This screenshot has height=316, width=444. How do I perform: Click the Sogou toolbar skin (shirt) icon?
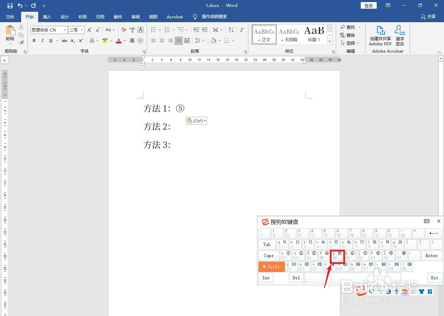(422, 291)
